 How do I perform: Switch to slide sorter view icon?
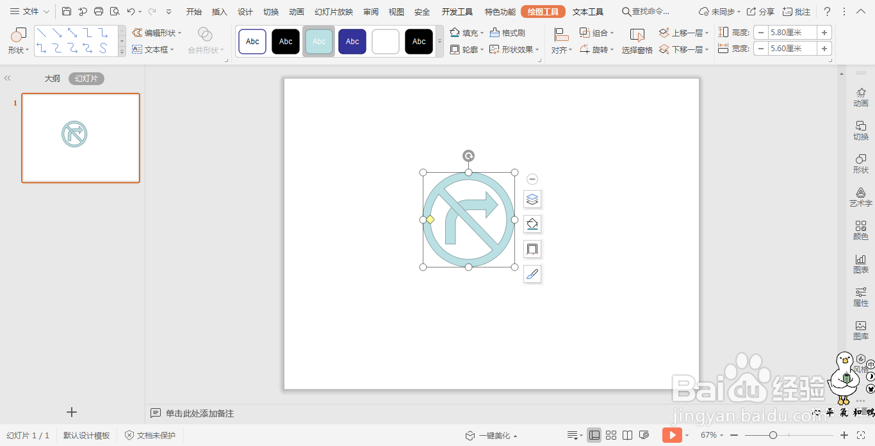[611, 435]
